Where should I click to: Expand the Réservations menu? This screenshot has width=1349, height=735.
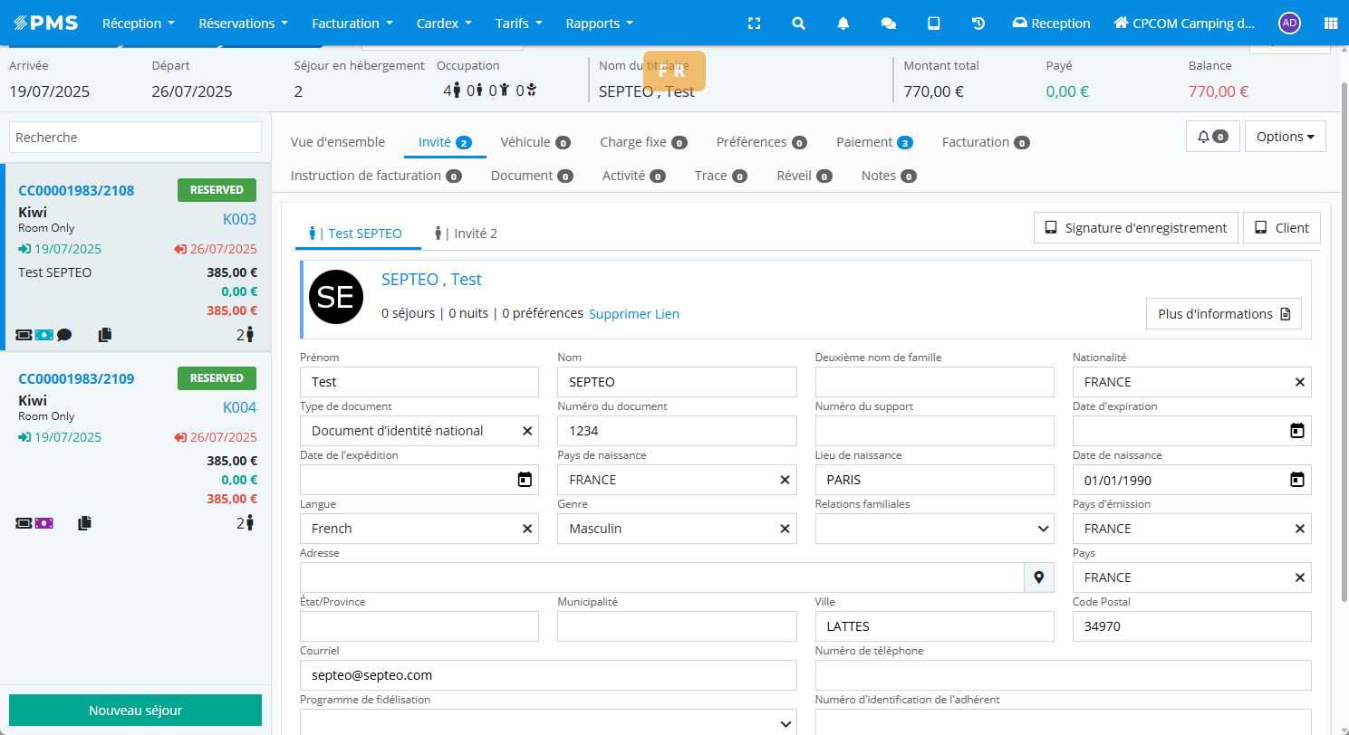click(x=243, y=24)
